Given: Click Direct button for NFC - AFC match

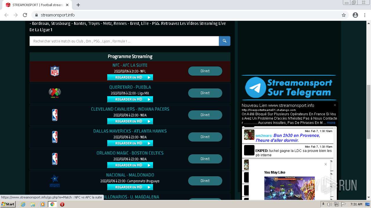Looking at the screenshot, I should tap(205, 71).
